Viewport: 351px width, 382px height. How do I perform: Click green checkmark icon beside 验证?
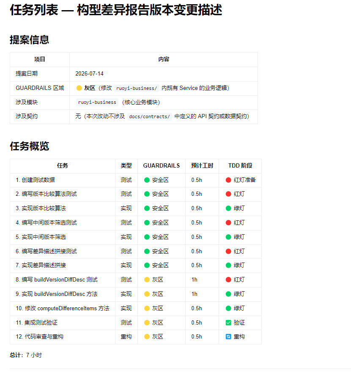click(x=228, y=323)
